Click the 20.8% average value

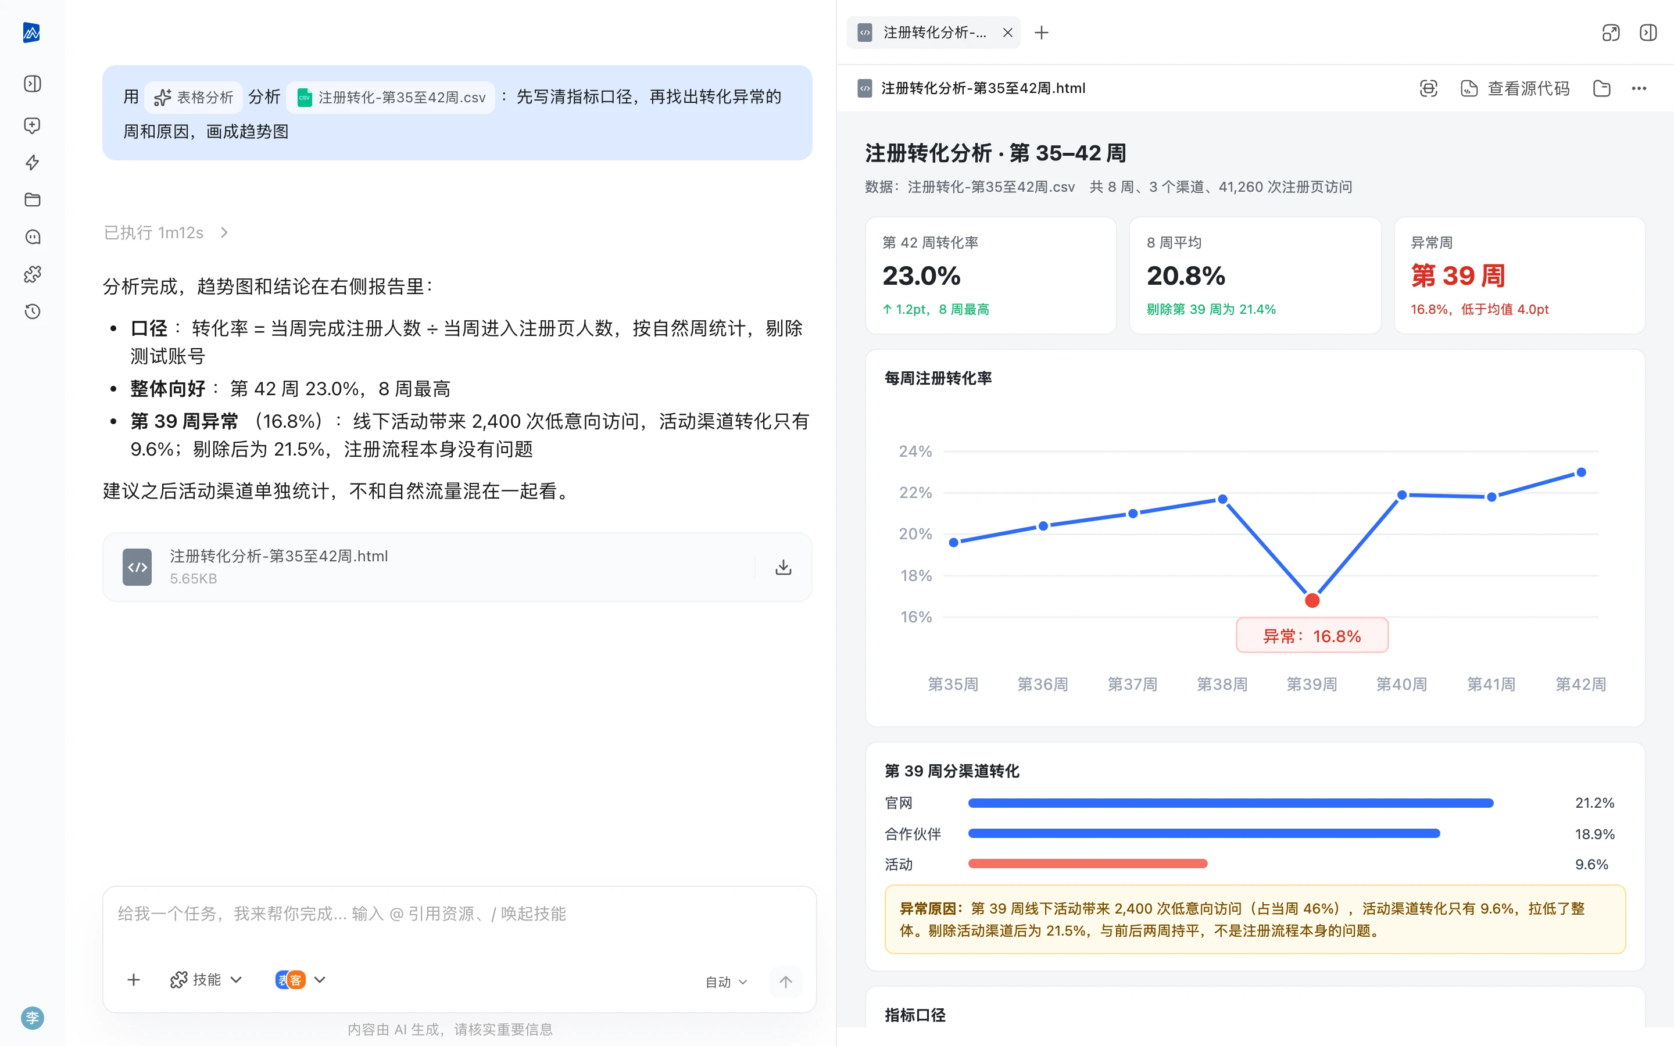point(1186,275)
